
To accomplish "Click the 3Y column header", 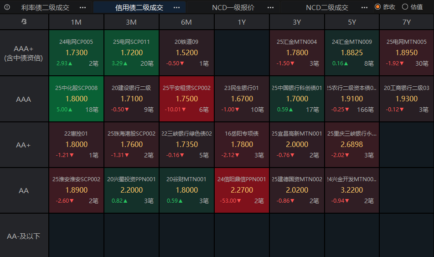I will [x=297, y=22].
